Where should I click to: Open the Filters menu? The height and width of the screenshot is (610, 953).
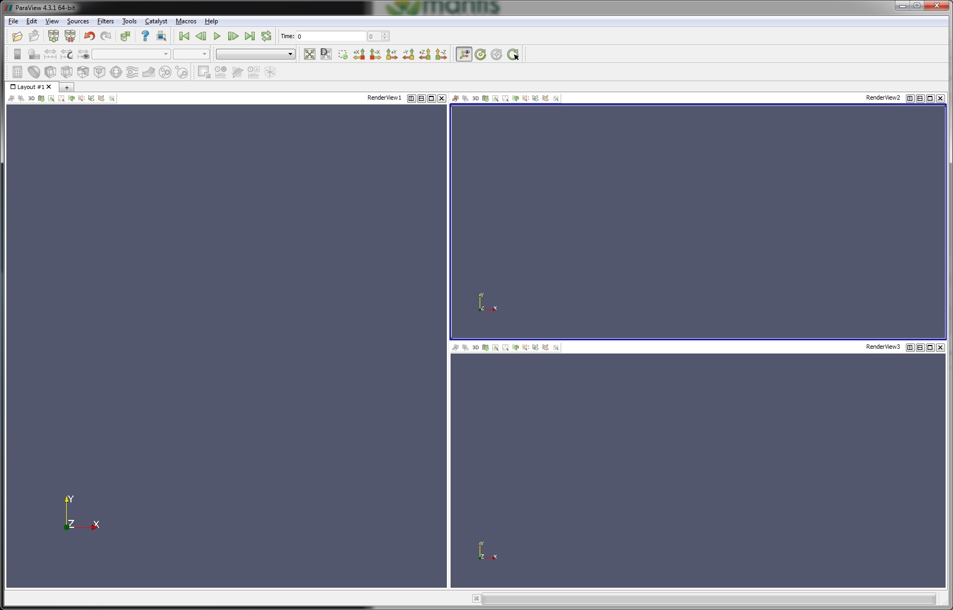(x=105, y=21)
